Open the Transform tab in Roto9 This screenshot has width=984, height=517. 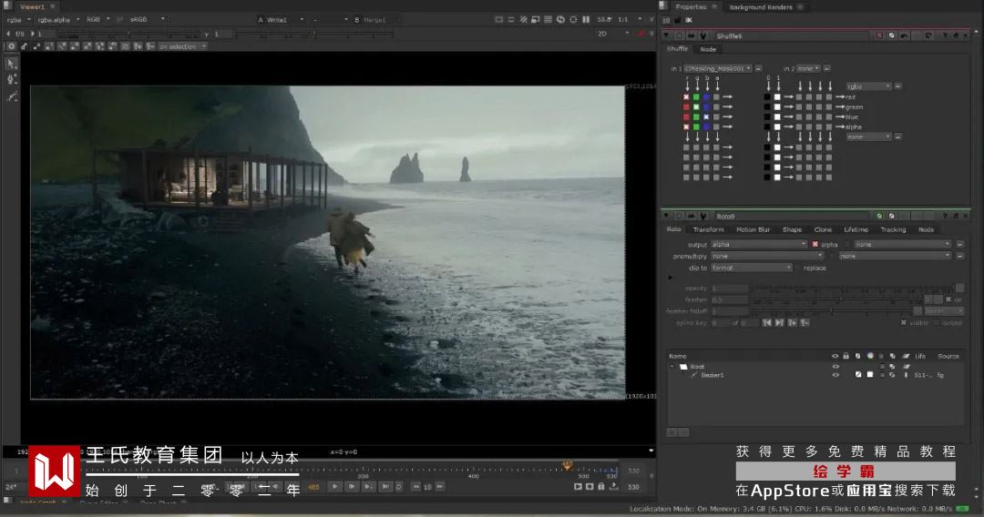click(x=709, y=229)
